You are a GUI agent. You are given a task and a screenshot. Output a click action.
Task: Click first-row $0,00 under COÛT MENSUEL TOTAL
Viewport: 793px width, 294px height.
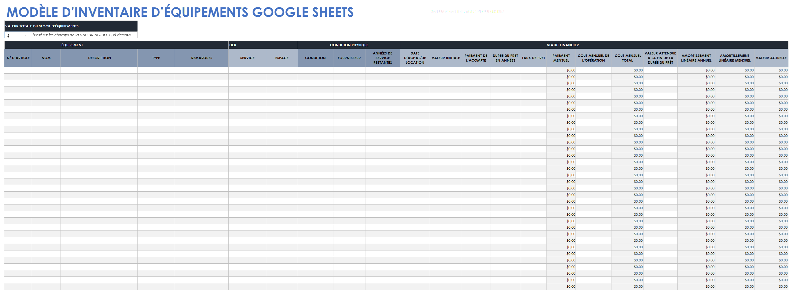[627, 70]
